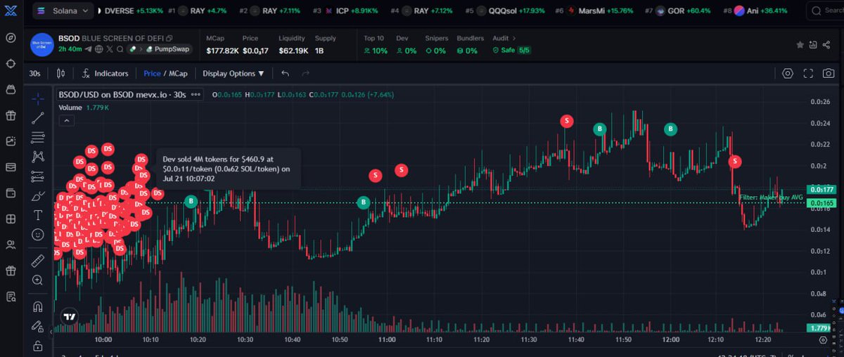Take a chart snapshot with camera icon
The height and width of the screenshot is (357, 844).
(829, 73)
